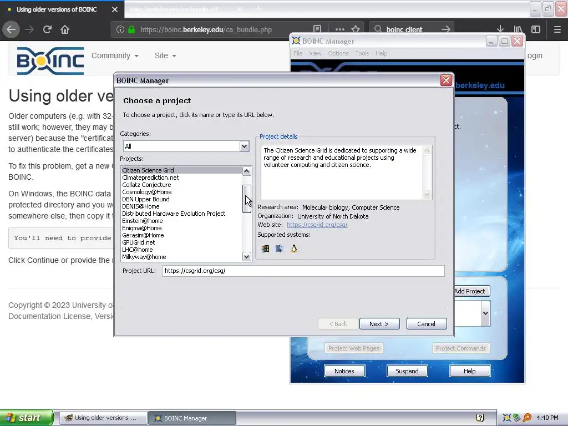The height and width of the screenshot is (426, 568).
Task: Select Distributed Hardware Evolution Project
Action: [x=182, y=214]
